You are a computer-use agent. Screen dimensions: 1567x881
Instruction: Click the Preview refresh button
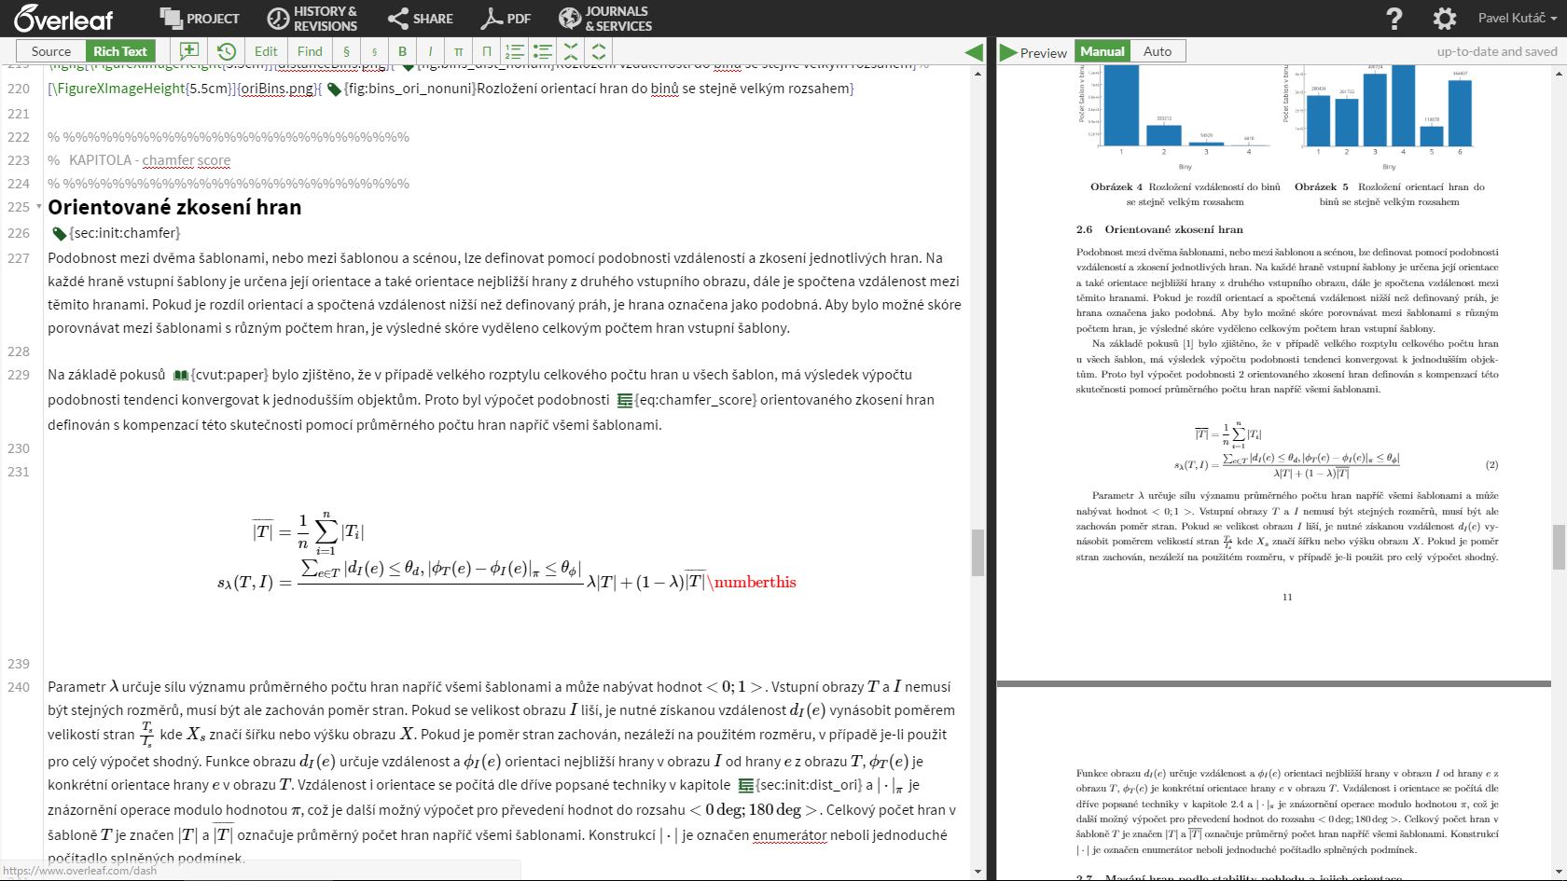tap(1033, 52)
